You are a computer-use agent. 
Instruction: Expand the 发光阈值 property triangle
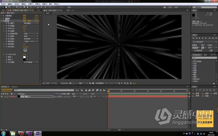pyautogui.click(x=4, y=26)
